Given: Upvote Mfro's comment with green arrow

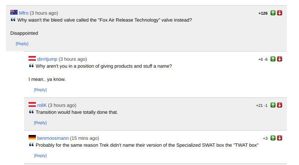Looking at the screenshot, I should click(x=273, y=13).
